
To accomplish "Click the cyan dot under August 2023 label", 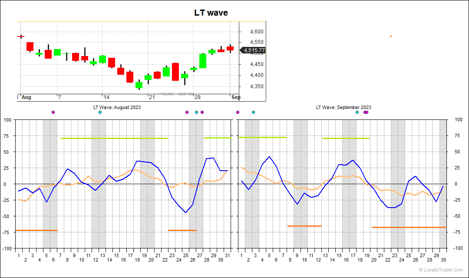I will 100,112.
